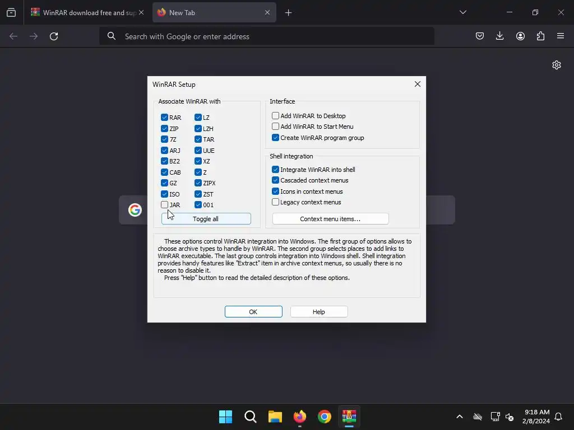This screenshot has width=574, height=430.
Task: Open Save to Pocket icon
Action: point(480,36)
